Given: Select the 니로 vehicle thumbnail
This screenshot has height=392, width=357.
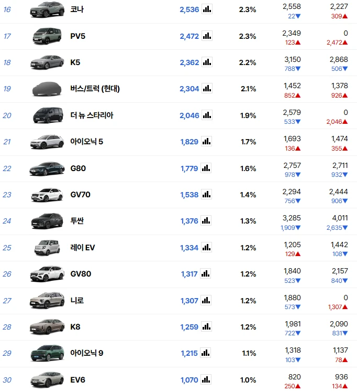Looking at the screenshot, I should pos(47,300).
